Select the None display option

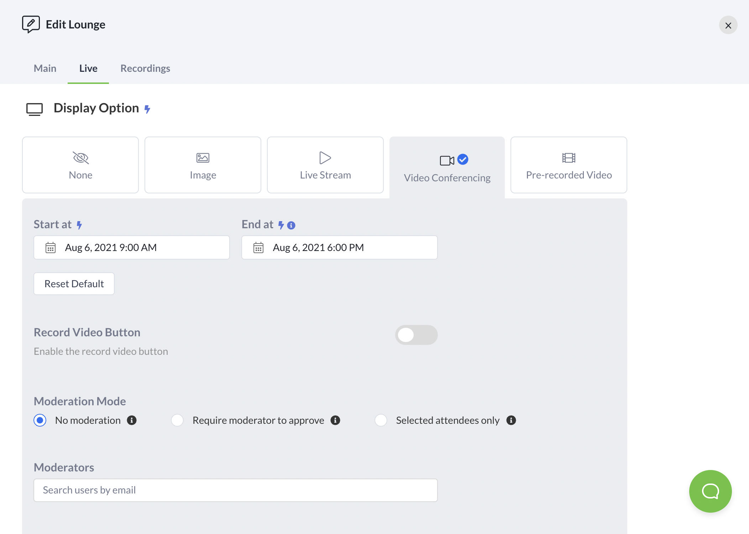80,165
